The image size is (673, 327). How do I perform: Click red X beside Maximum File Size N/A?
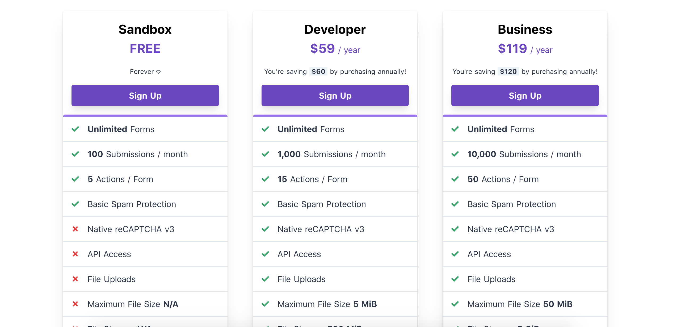75,304
